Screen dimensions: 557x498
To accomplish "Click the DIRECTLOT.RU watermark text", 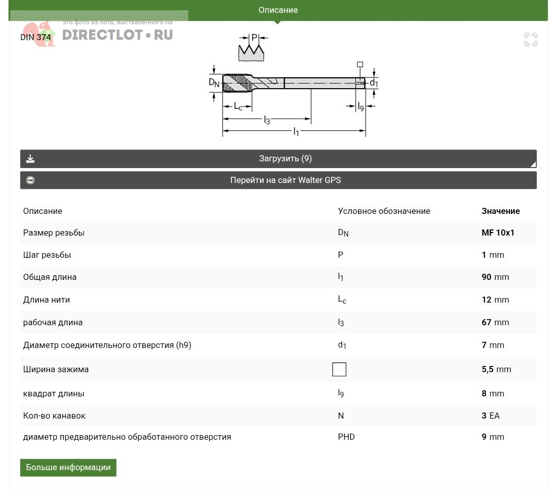I will [x=117, y=35].
